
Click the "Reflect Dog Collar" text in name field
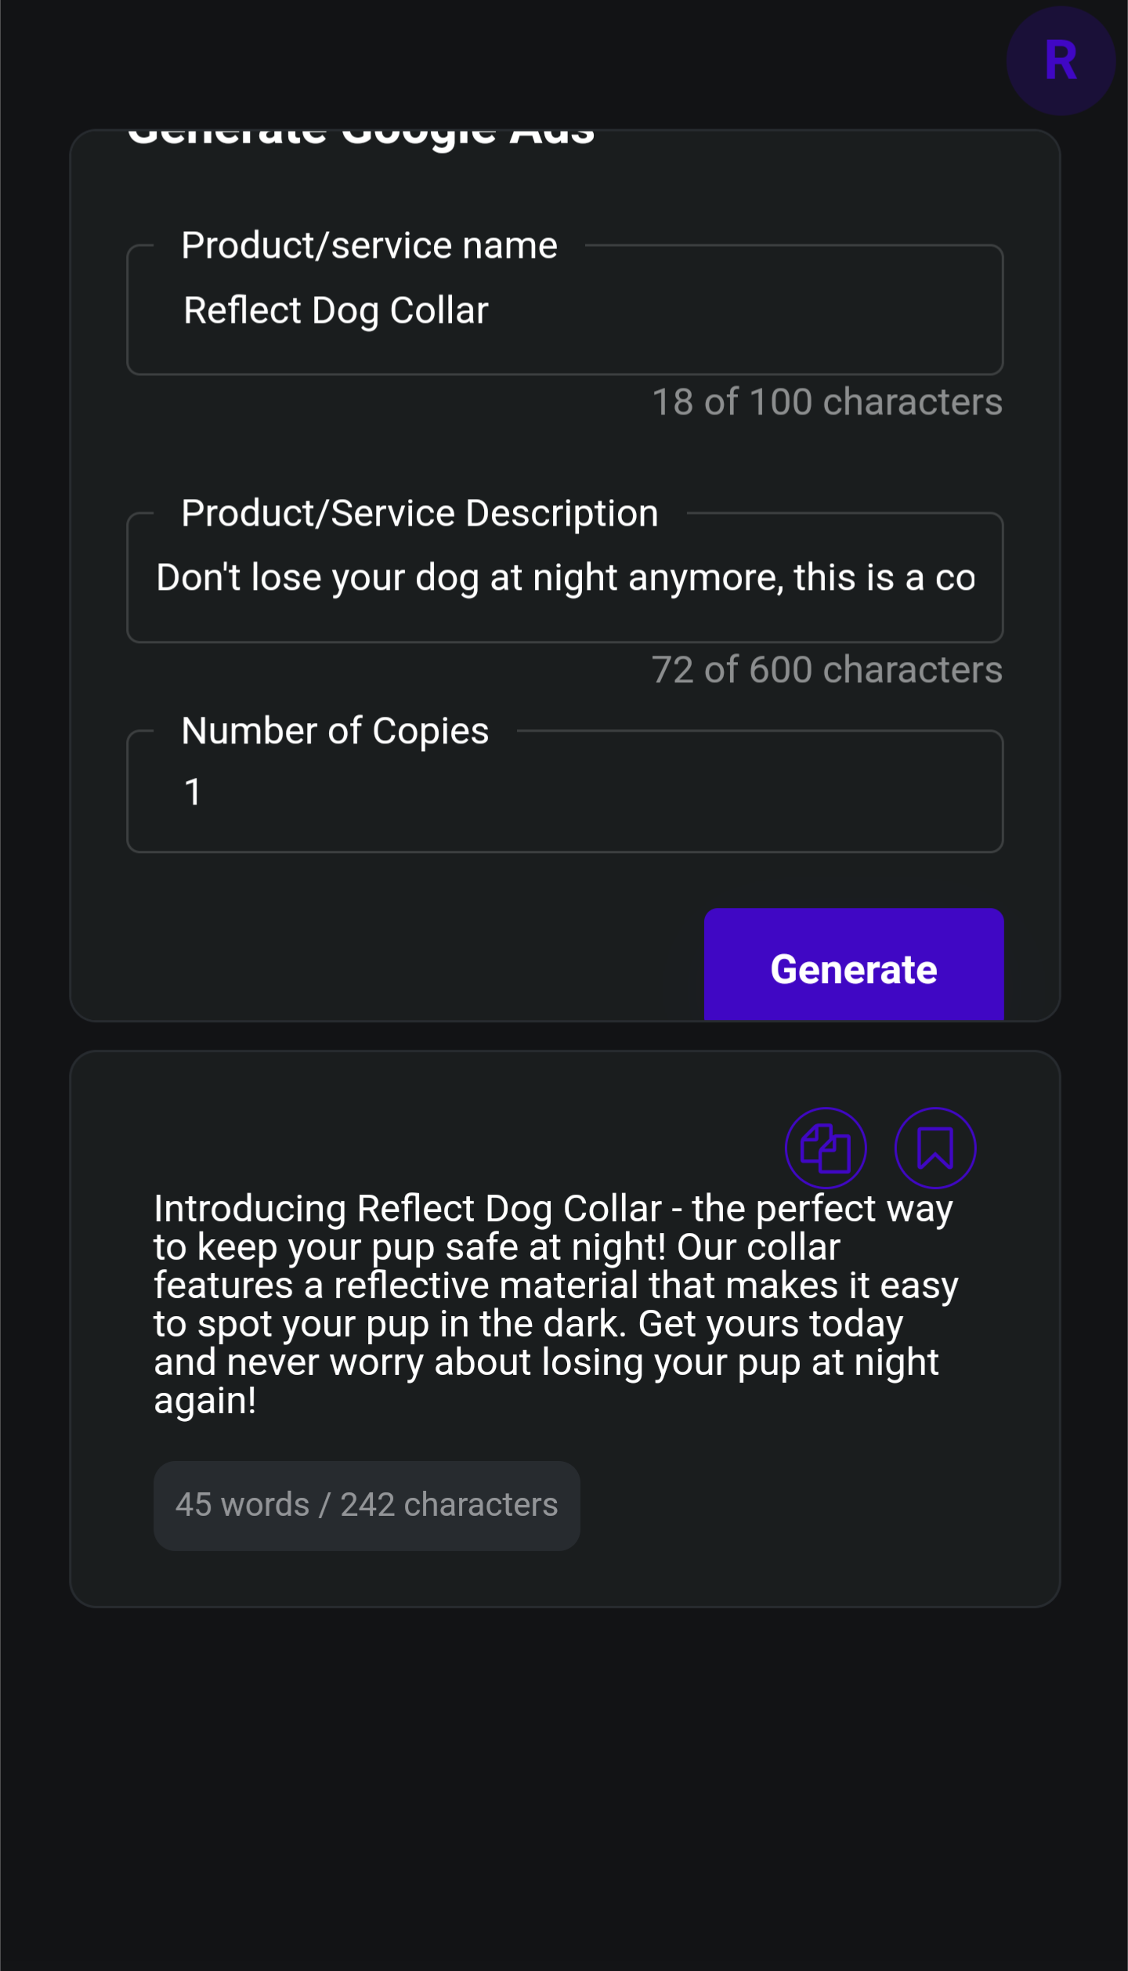point(336,311)
